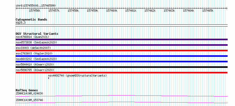Viewport: 235px width, 106px height.
Task: Click the Cytogenetic Bands track title
Action: [x=31, y=19]
